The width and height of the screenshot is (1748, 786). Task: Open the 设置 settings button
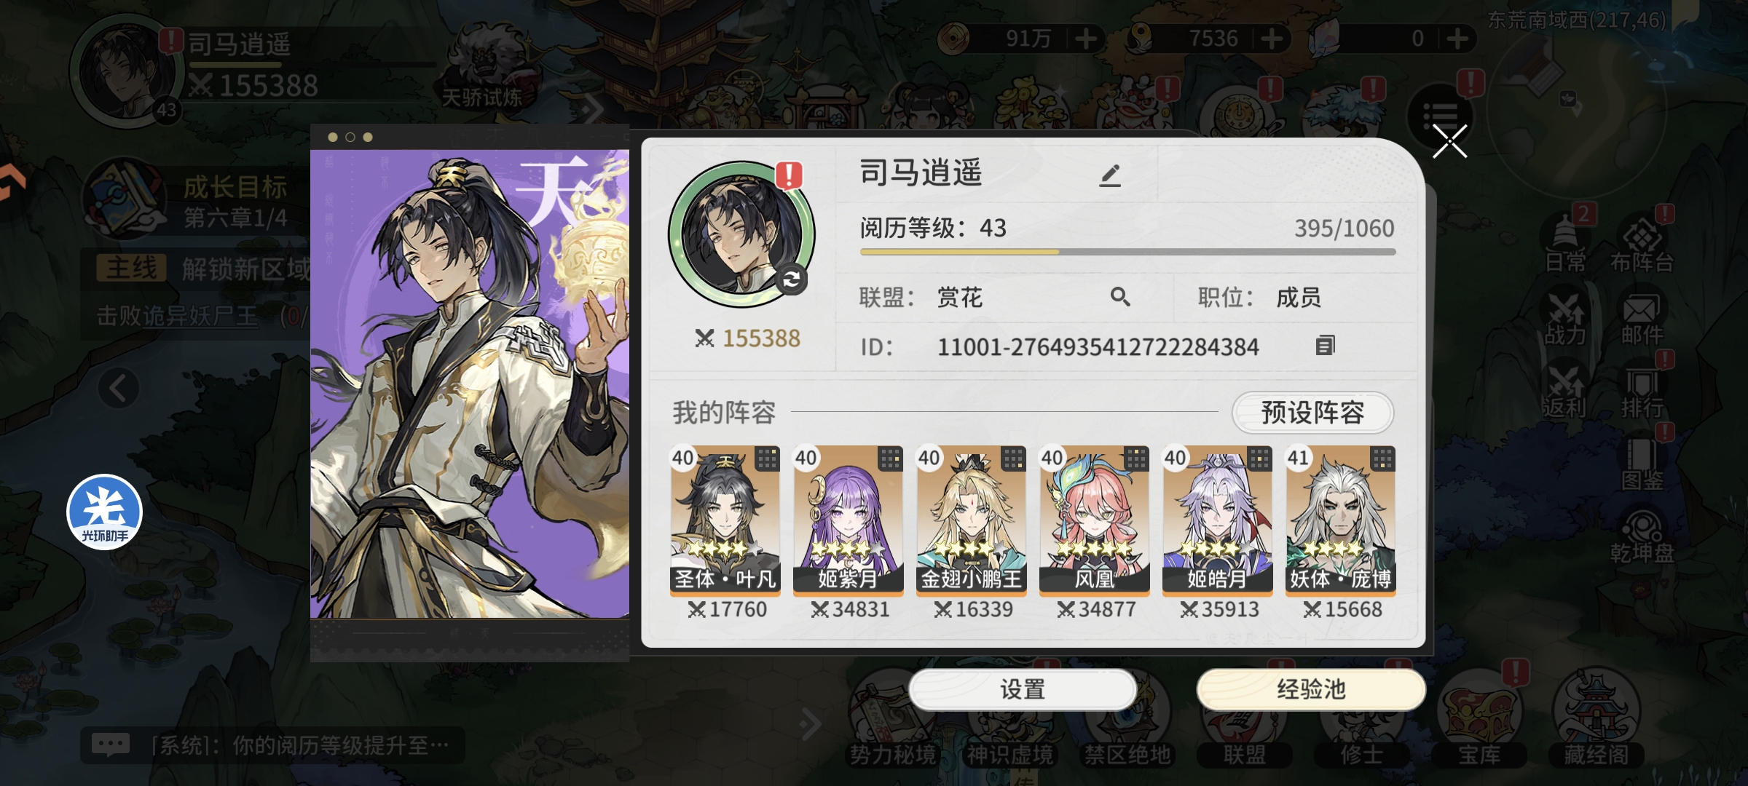coord(1023,689)
